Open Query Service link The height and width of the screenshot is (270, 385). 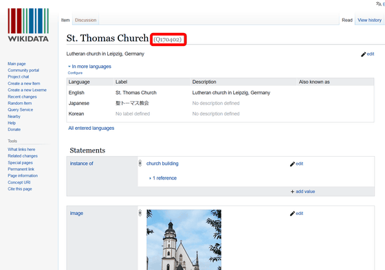tap(21, 110)
